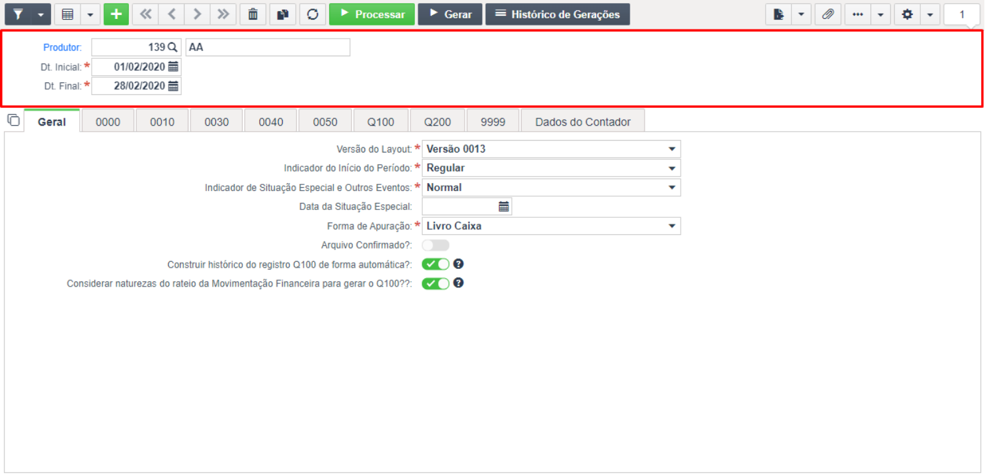Go to the first record with double-left arrows
The image size is (985, 475).
click(145, 14)
